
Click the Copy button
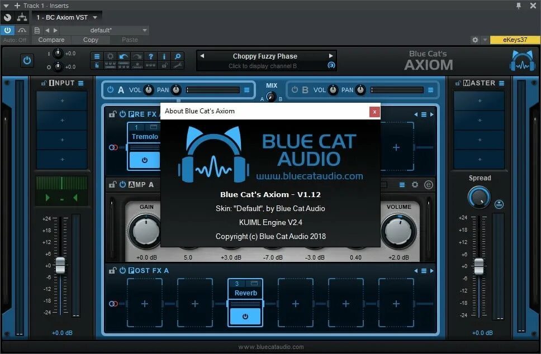(x=91, y=40)
